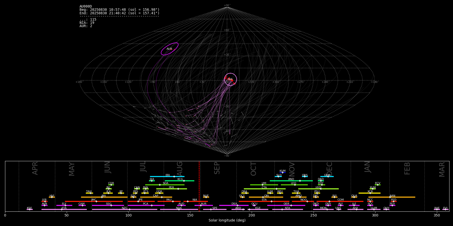
Task: Click the 150 tick label on solar longitude axis
Action: pos(190,215)
